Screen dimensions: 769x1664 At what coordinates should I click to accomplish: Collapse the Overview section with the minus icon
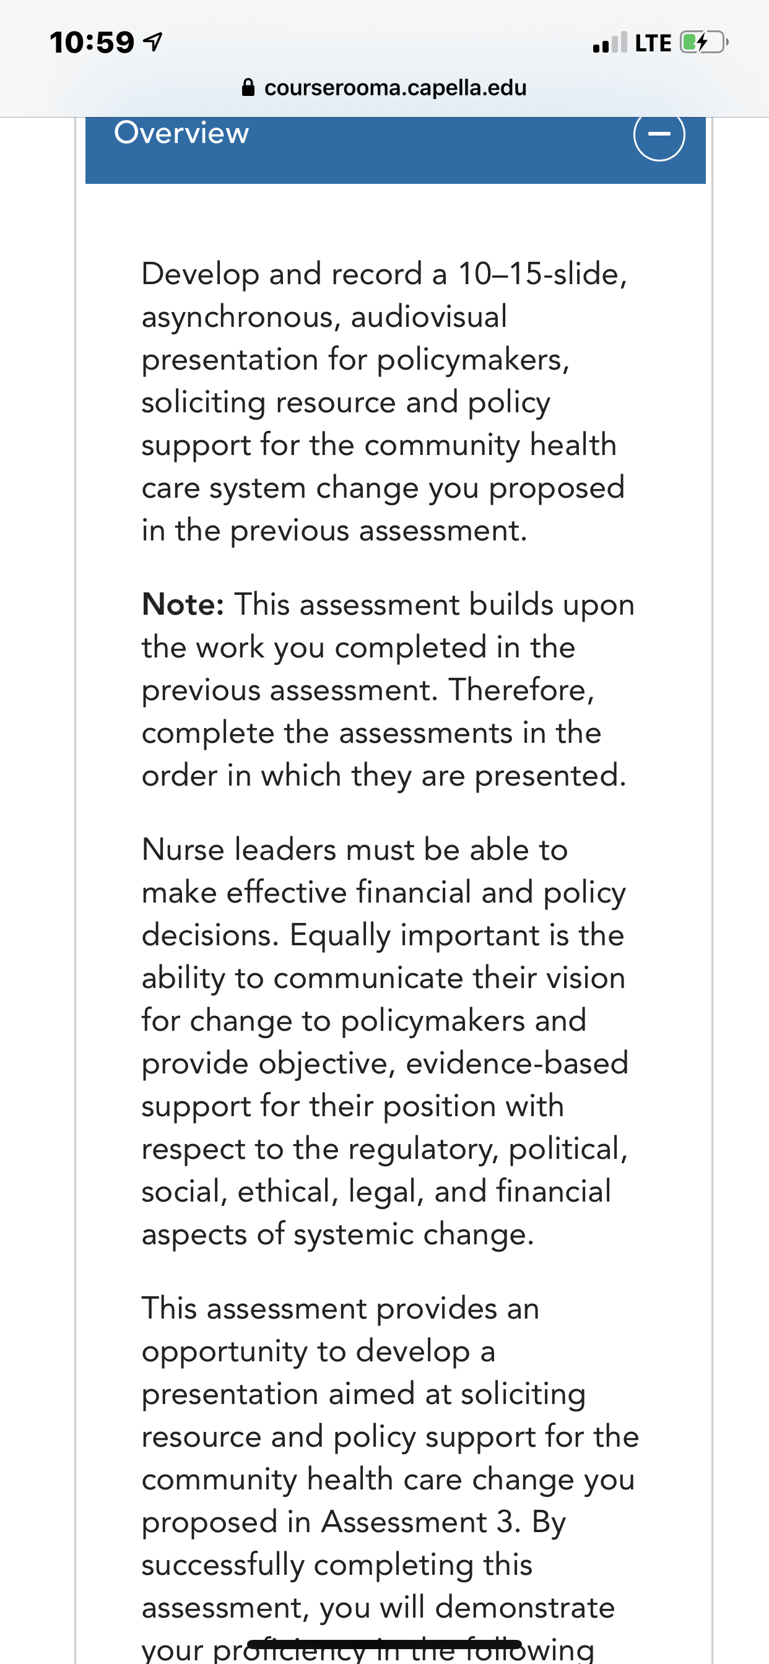coord(659,134)
